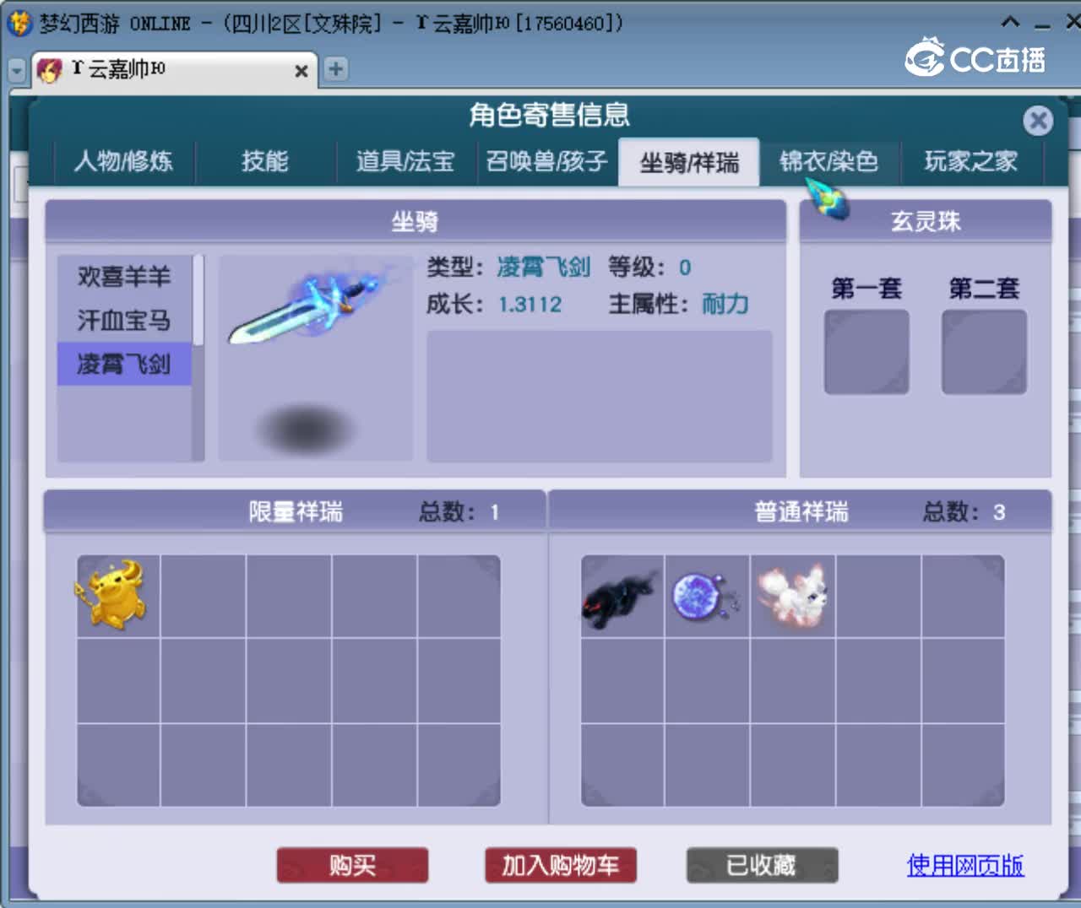Select the 坐骑/祥瑞 tab

(x=689, y=162)
